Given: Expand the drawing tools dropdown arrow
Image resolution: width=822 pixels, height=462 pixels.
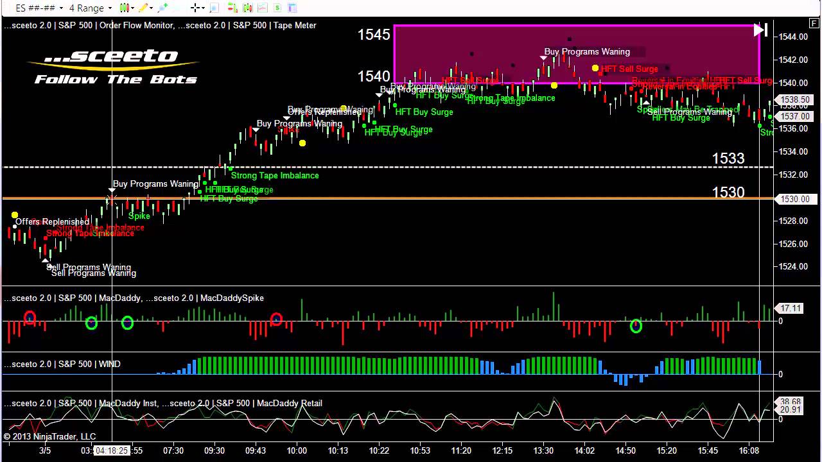Looking at the screenshot, I should pyautogui.click(x=152, y=8).
